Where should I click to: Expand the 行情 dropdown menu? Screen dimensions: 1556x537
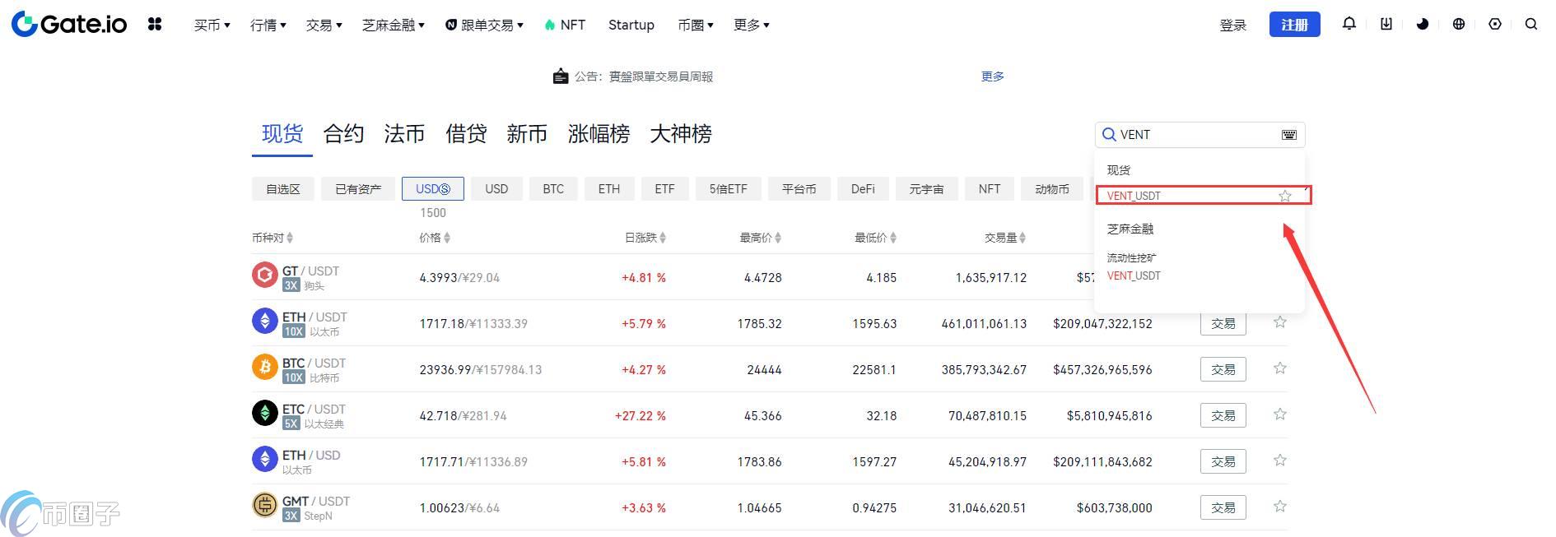[x=268, y=25]
